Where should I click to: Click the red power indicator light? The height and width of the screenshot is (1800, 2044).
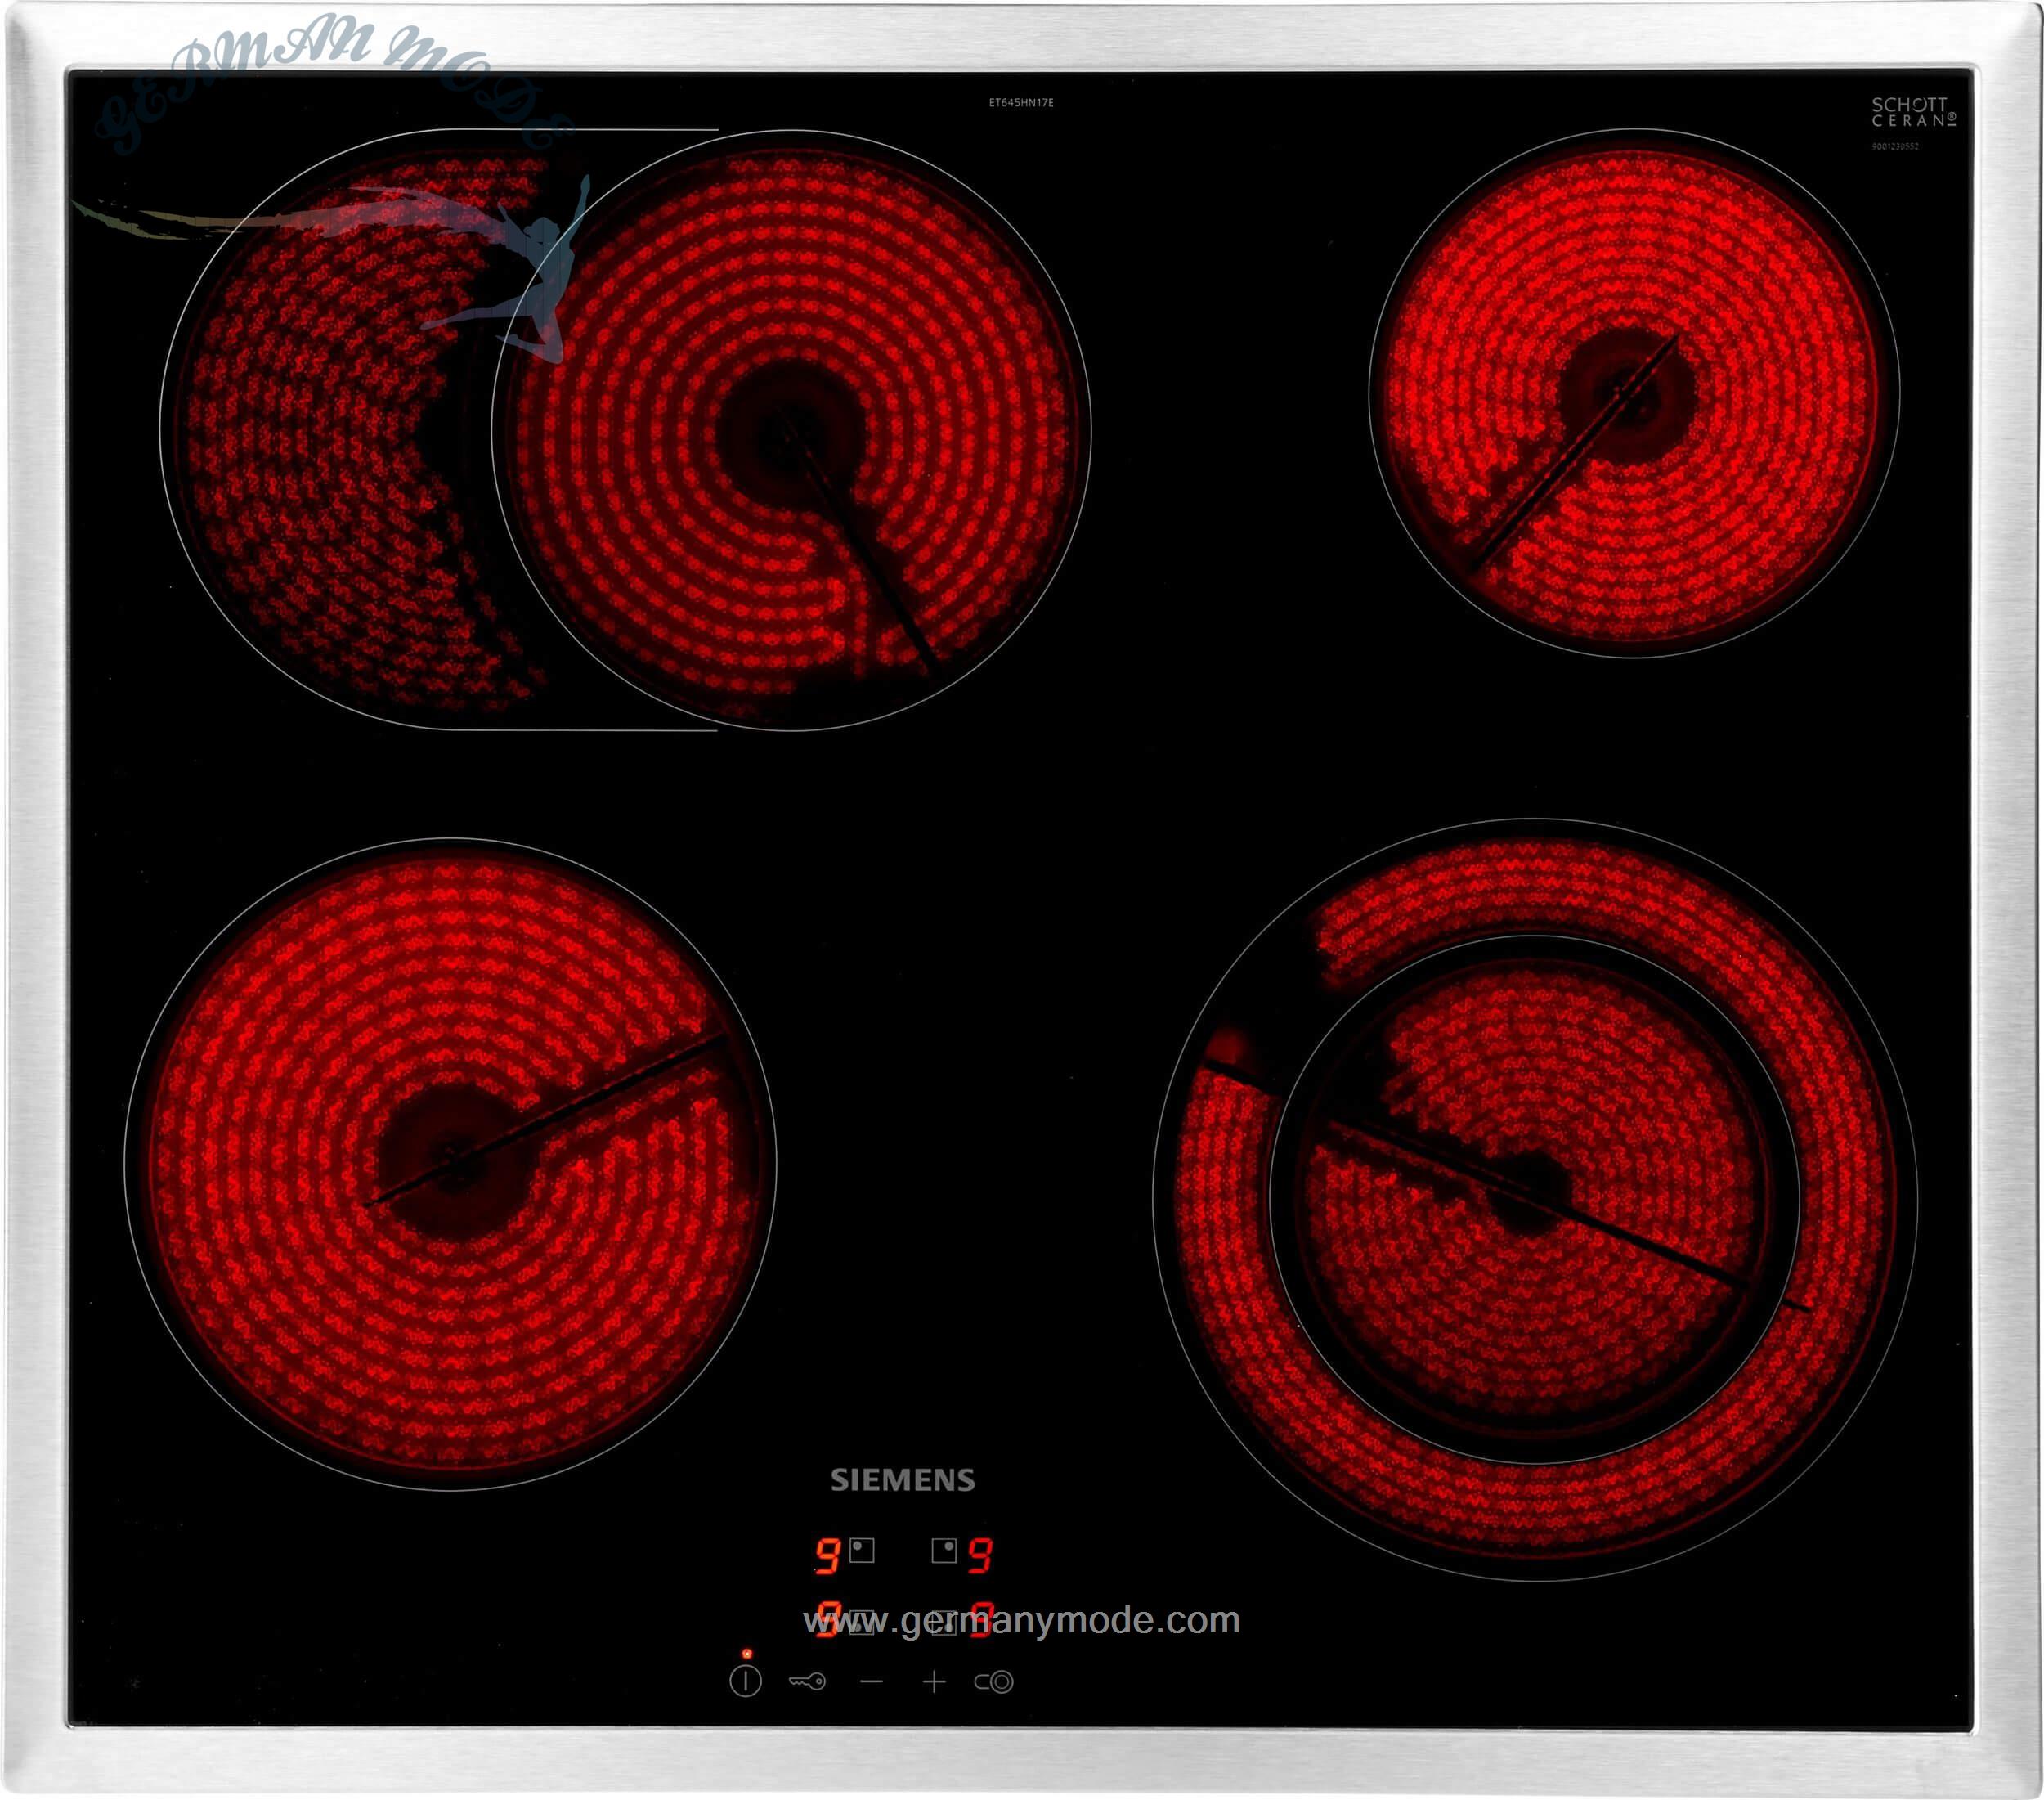coord(747,1654)
